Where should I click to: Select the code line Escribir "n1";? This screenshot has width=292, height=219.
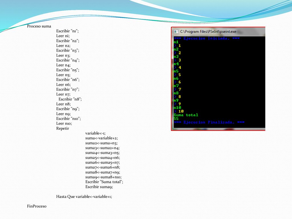pos(67,31)
